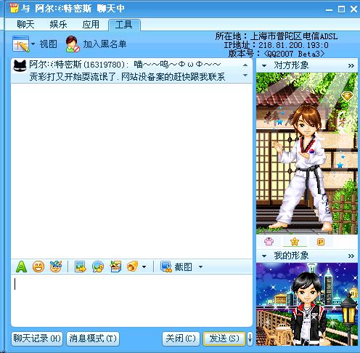Image resolution: width=360 pixels, height=353 pixels.
Task: Switch to the 聊天 tab
Action: point(25,25)
